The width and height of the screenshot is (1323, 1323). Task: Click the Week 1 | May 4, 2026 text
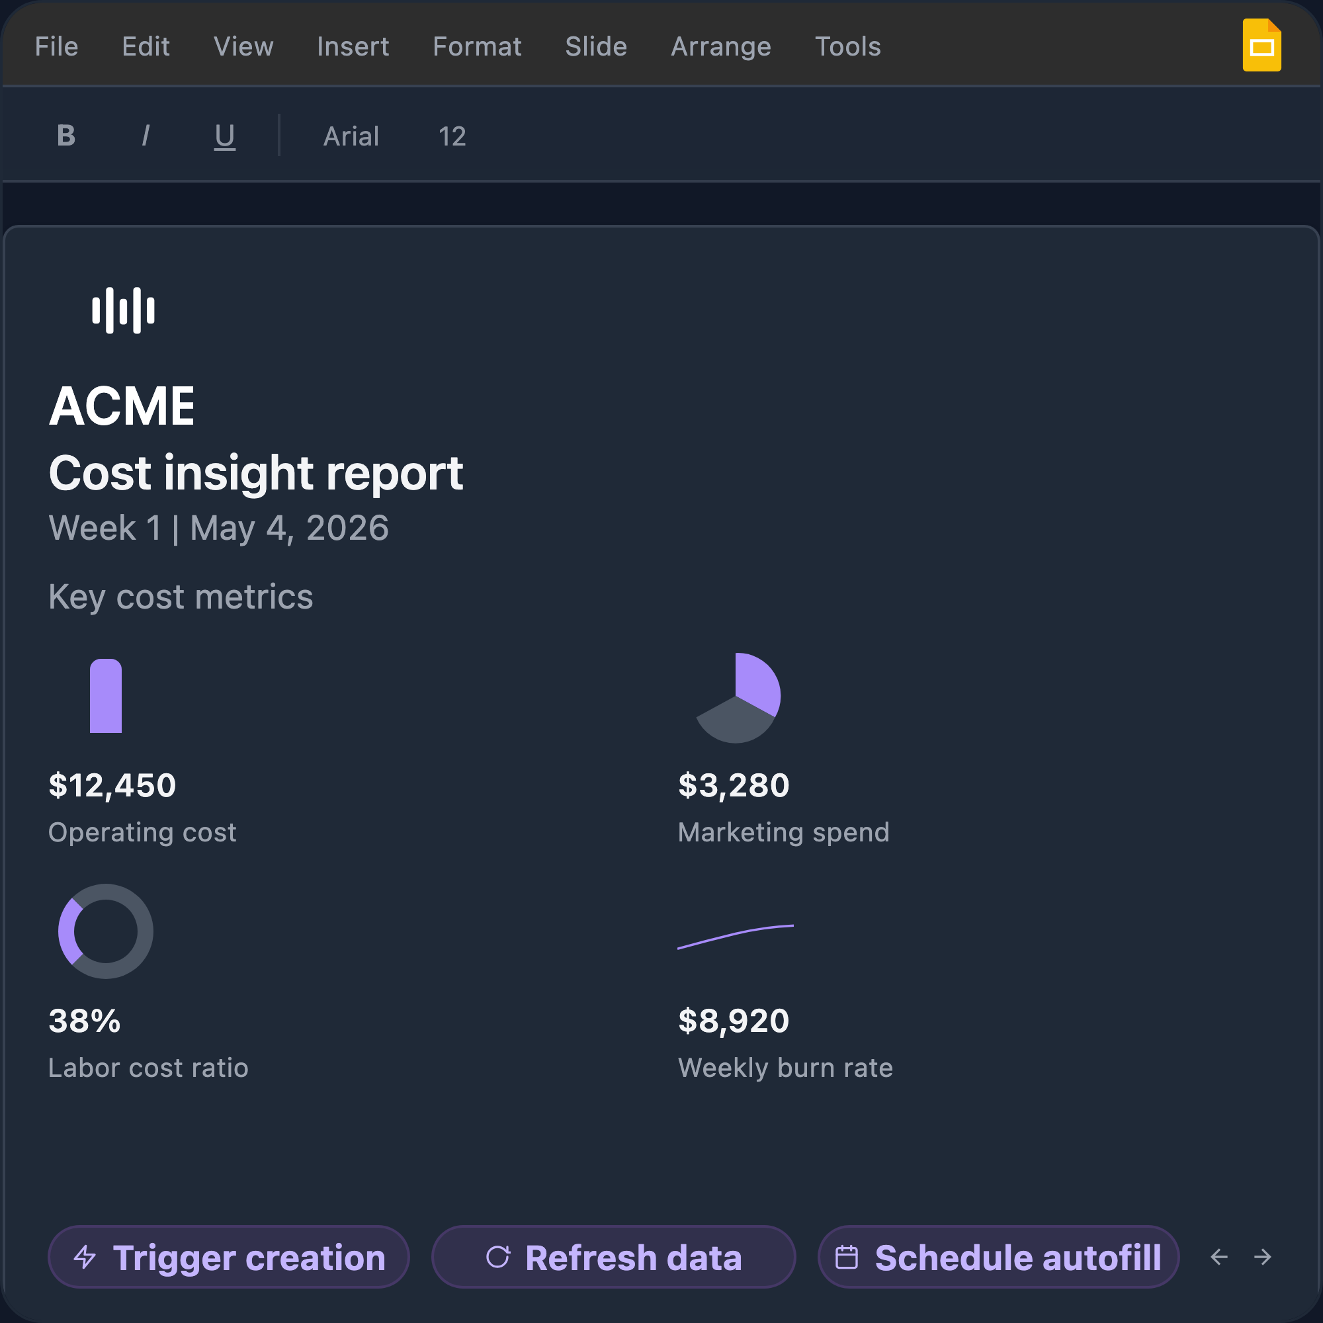218,528
